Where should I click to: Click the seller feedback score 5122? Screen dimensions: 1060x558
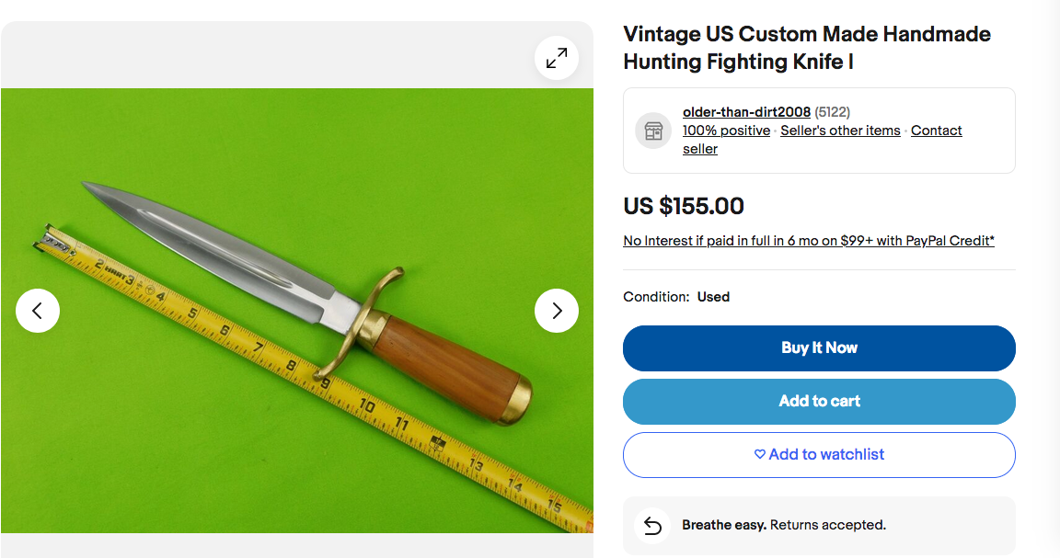[x=832, y=112]
